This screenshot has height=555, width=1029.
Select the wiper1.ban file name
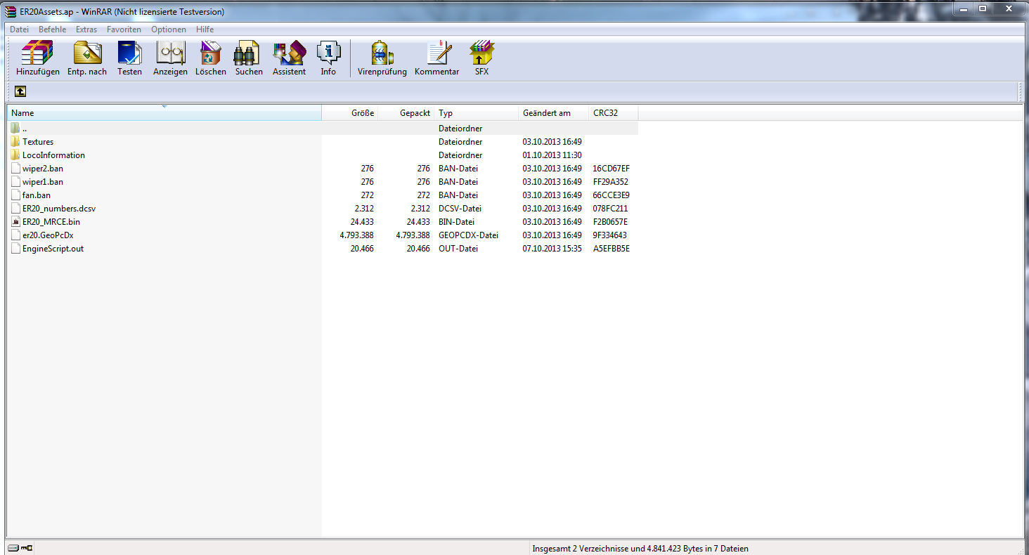point(43,182)
